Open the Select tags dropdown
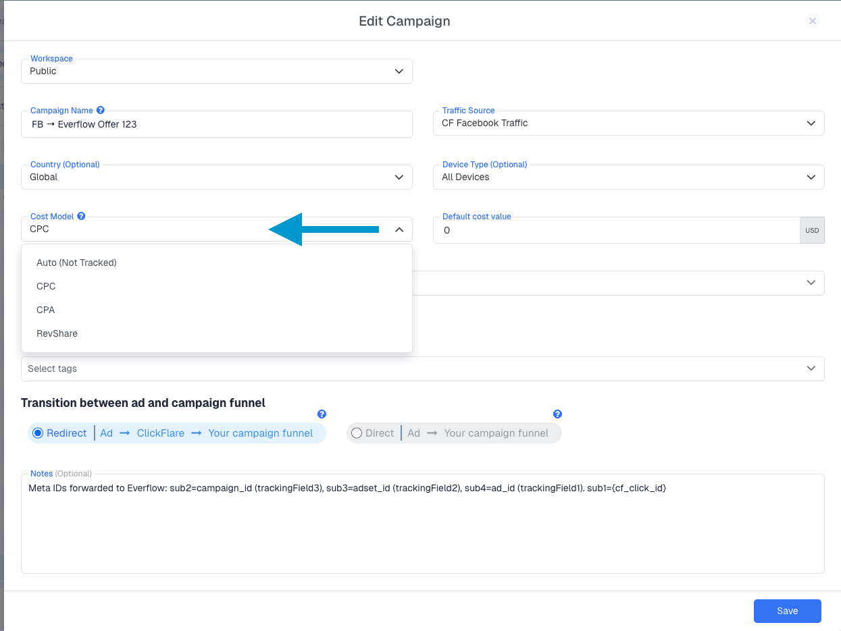The height and width of the screenshot is (631, 841). click(422, 368)
